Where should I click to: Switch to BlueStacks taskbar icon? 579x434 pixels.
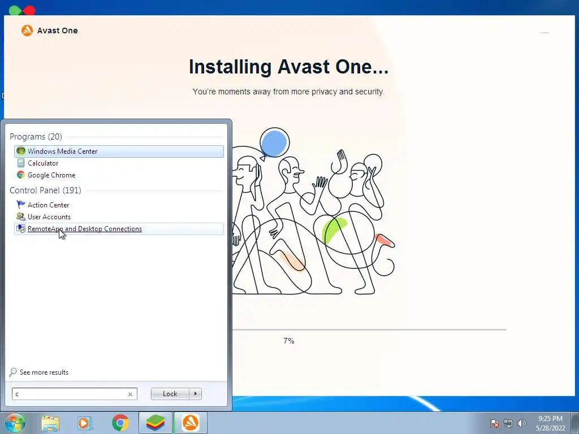click(x=155, y=423)
